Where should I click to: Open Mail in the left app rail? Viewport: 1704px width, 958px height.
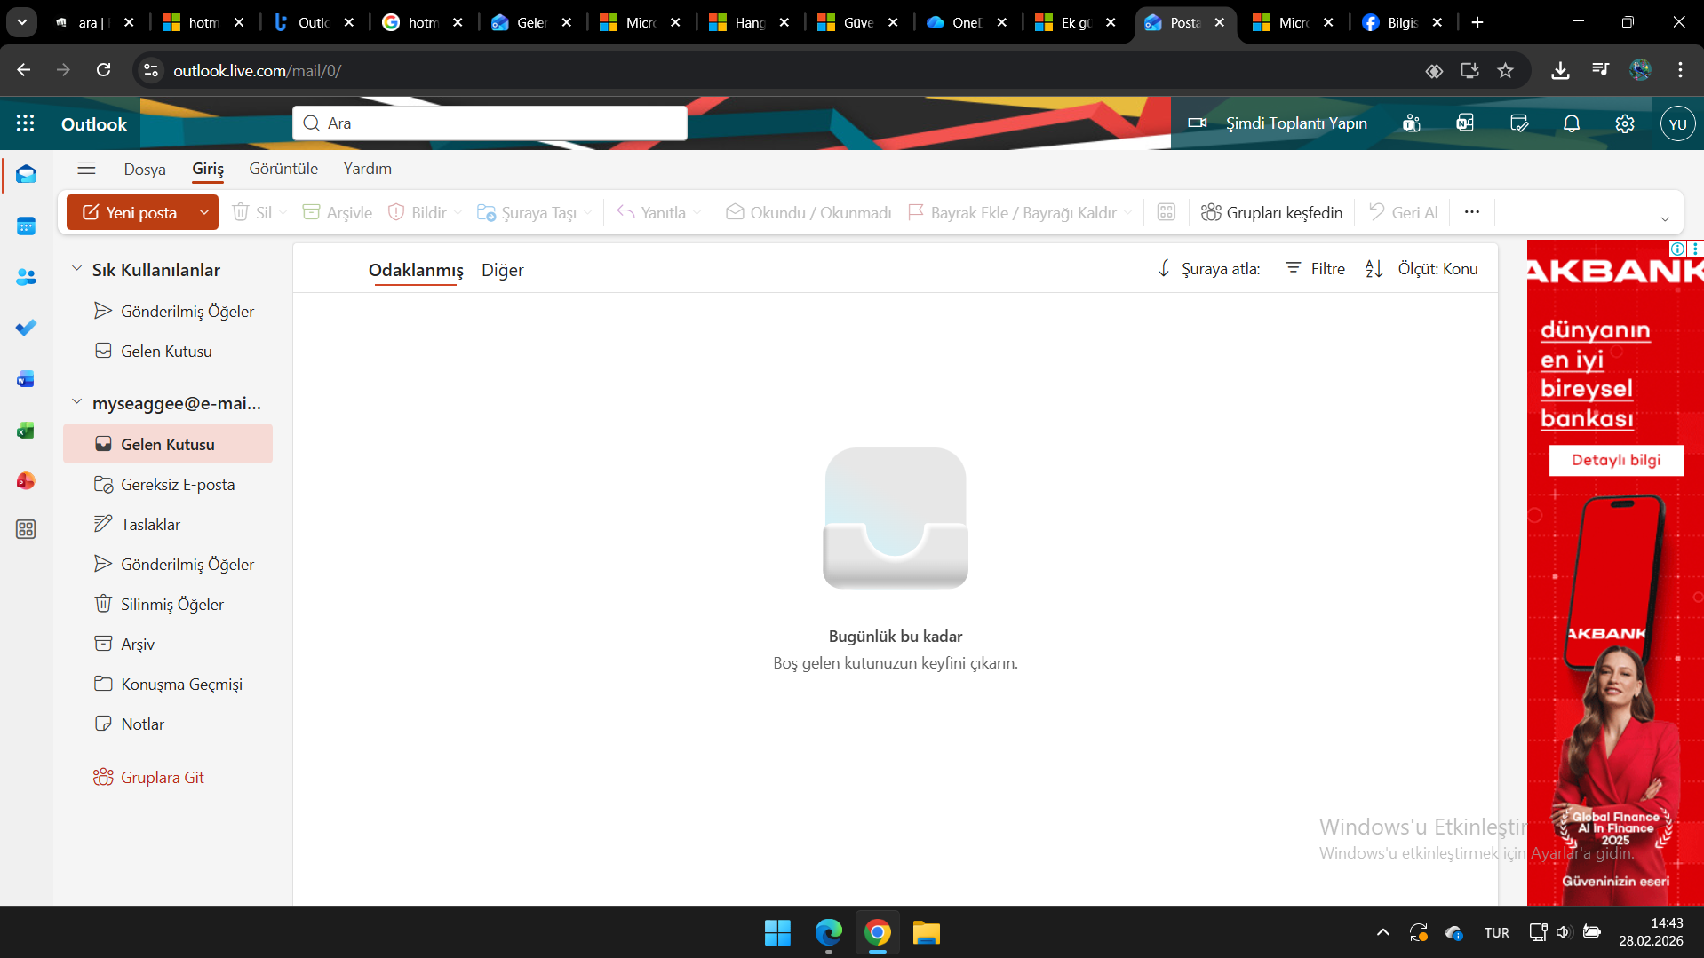pos(26,175)
